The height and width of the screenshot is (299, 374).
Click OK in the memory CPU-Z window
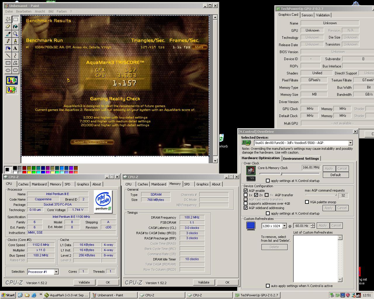pyautogui.click(x=227, y=282)
